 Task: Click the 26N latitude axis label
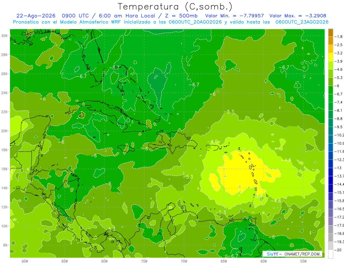point(5,74)
